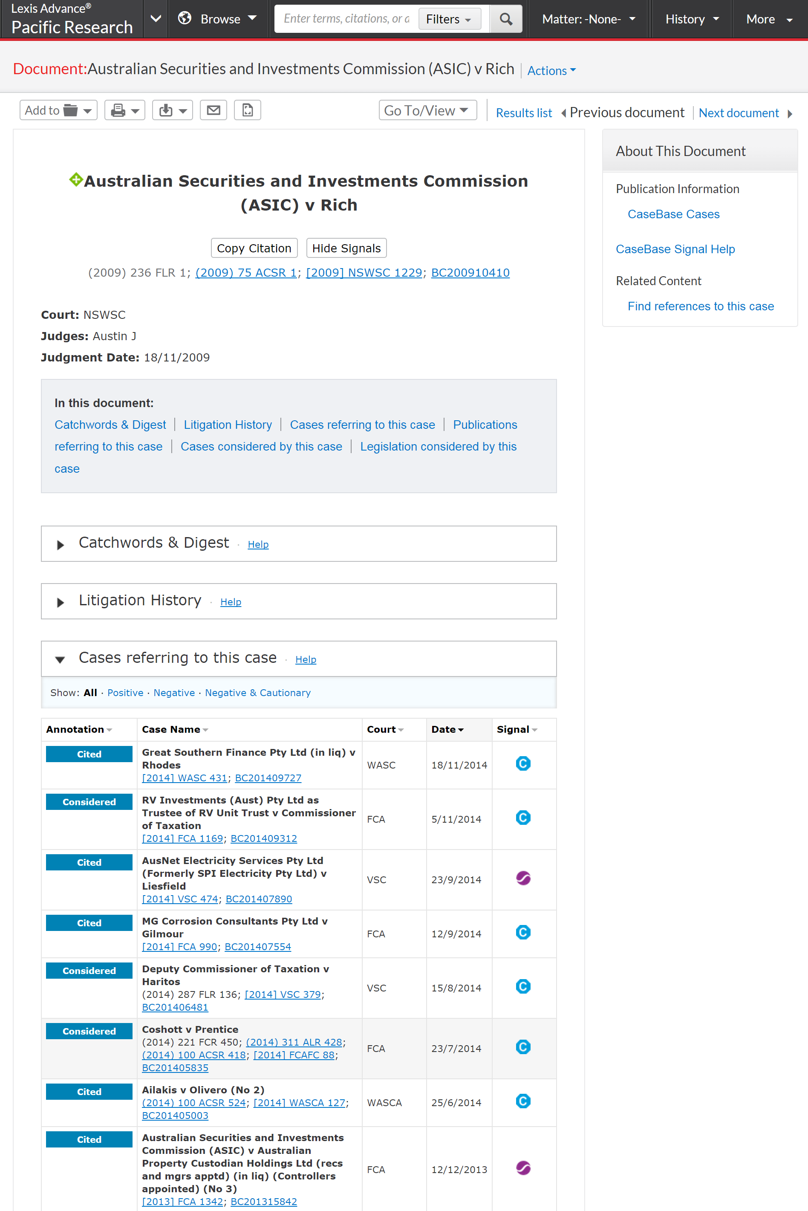Open Help for Cases referring to this case
808x1211 pixels.
tap(306, 659)
